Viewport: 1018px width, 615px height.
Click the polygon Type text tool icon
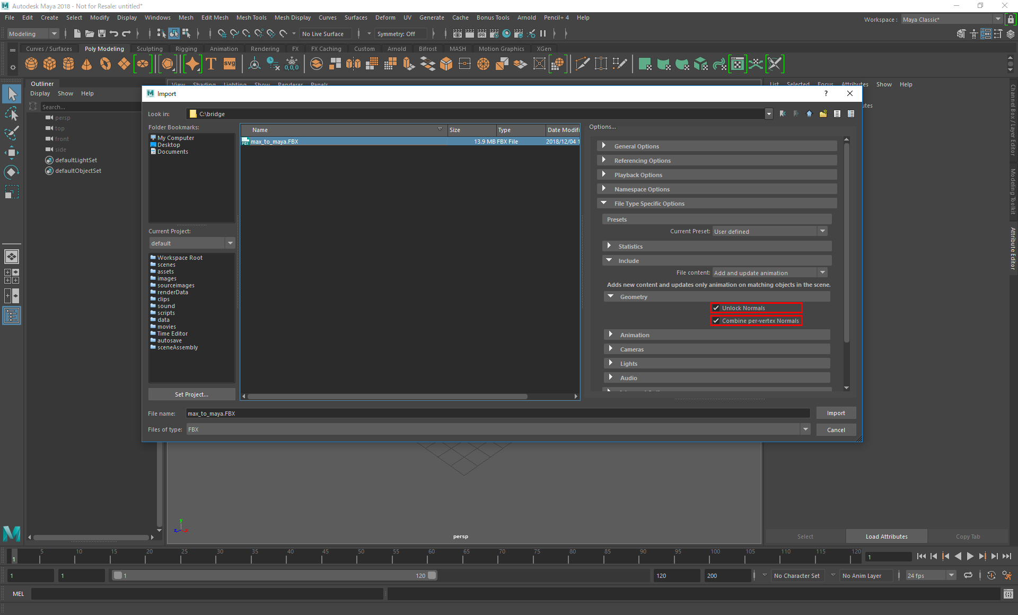[211, 64]
